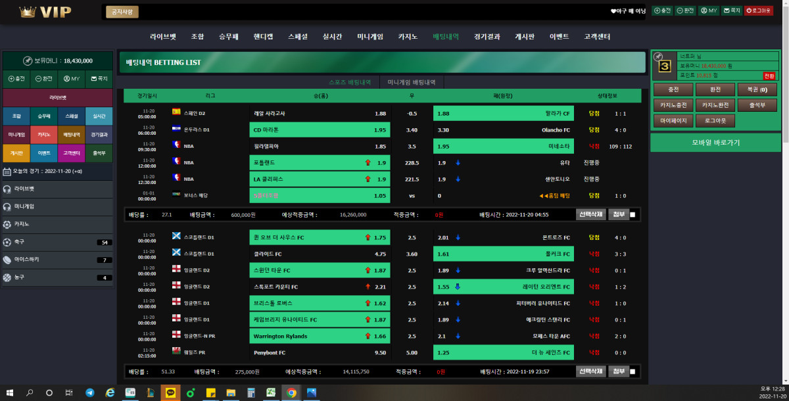
Task: Open File Explorer from the taskbar
Action: [231, 393]
